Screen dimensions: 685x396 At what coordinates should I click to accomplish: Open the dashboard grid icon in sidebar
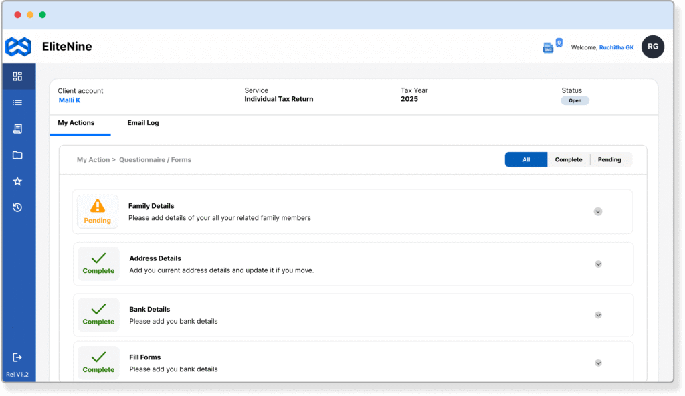pos(17,76)
